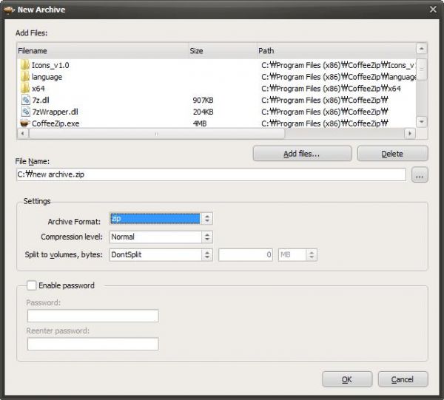Image resolution: width=444 pixels, height=400 pixels.
Task: Click the path cell ending in language
Action: 338,77
